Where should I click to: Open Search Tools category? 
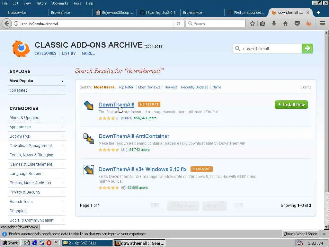(x=37, y=201)
